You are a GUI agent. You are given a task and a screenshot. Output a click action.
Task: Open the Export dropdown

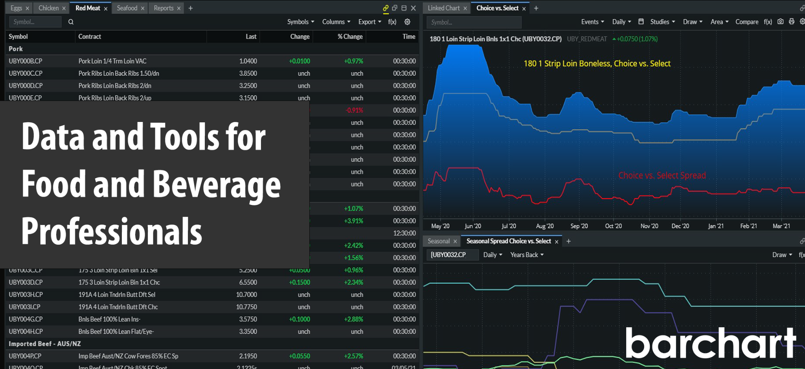(370, 22)
